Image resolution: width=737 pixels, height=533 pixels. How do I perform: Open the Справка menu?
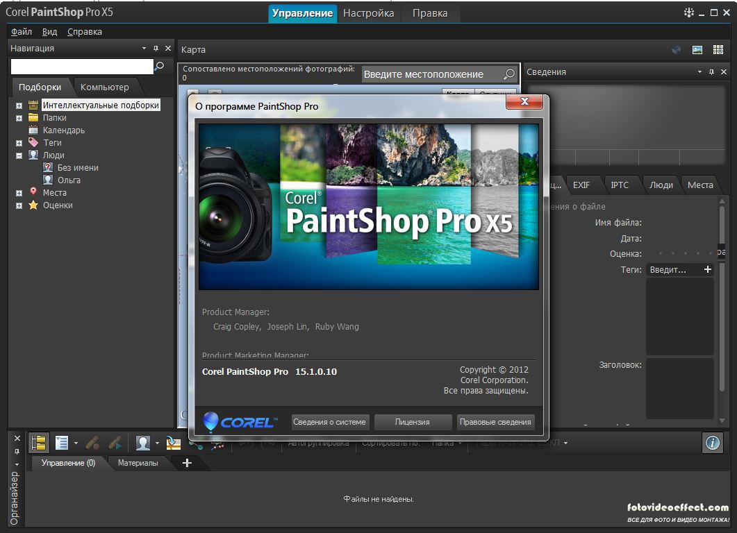[x=85, y=31]
